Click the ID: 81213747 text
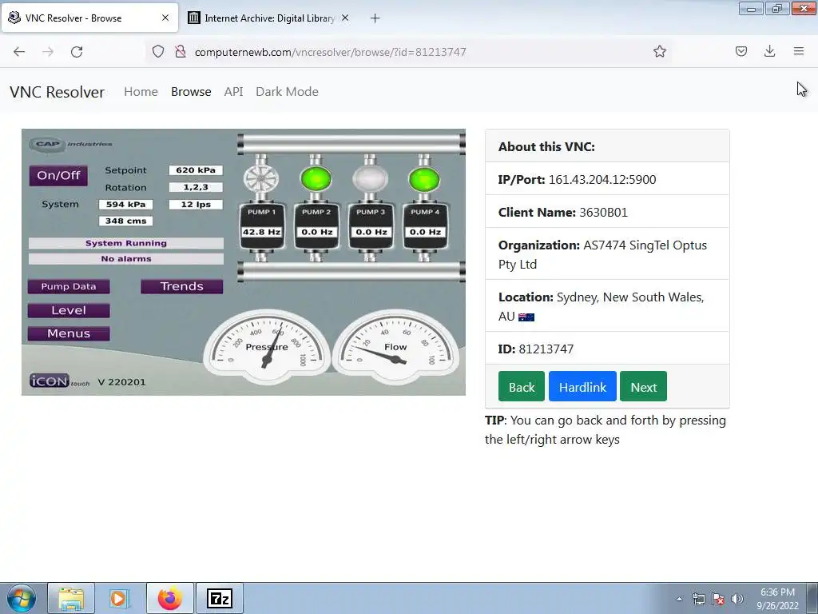Viewport: 818px width, 614px height. [x=536, y=349]
